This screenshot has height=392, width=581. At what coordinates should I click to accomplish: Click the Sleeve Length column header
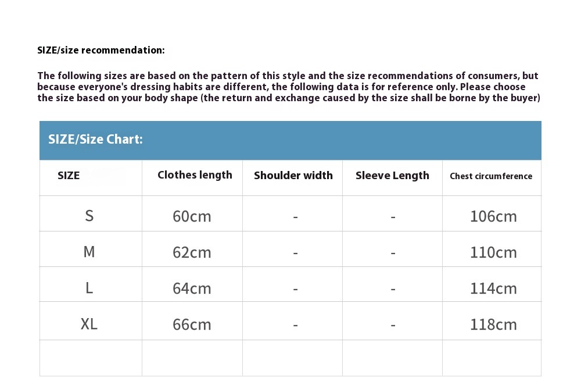click(392, 176)
